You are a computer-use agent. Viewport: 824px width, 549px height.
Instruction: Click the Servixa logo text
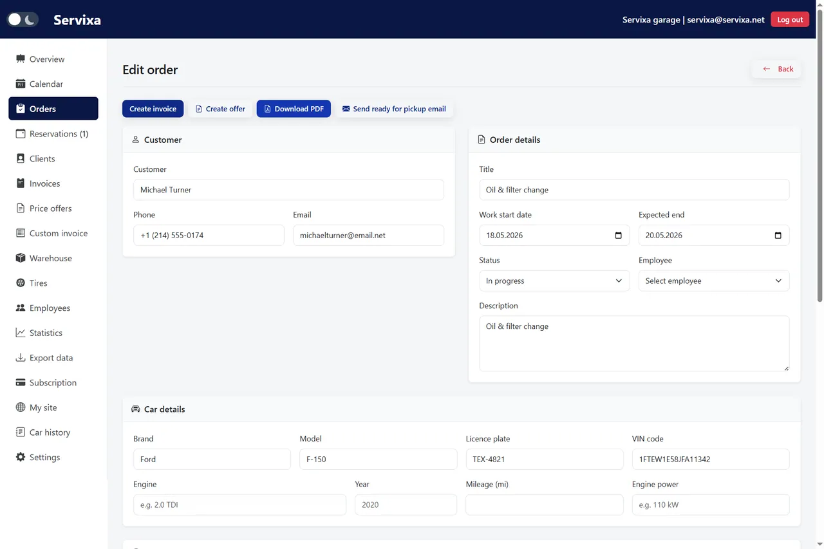[77, 20]
